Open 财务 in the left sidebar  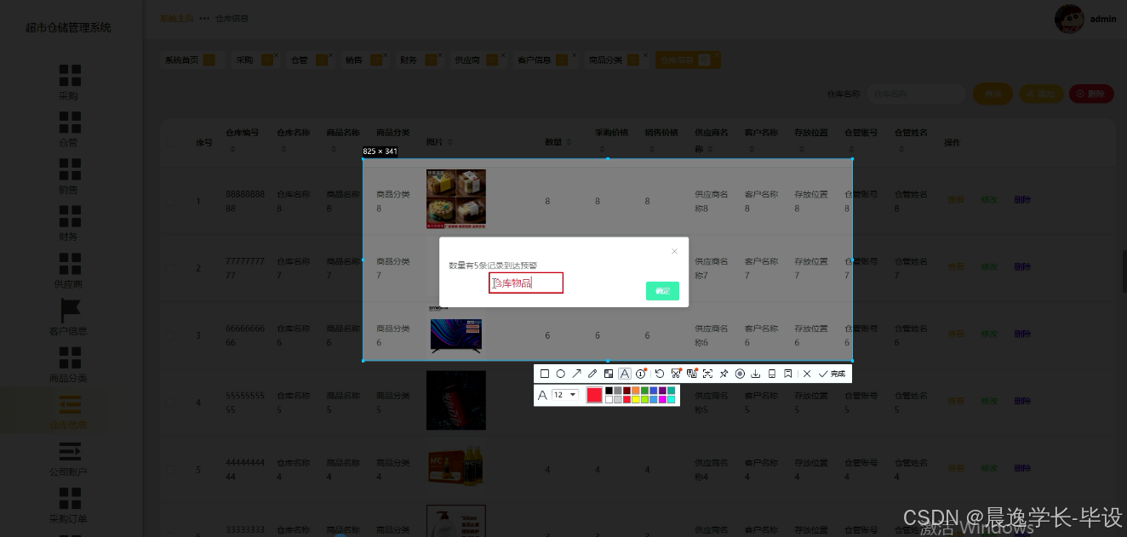tap(70, 223)
